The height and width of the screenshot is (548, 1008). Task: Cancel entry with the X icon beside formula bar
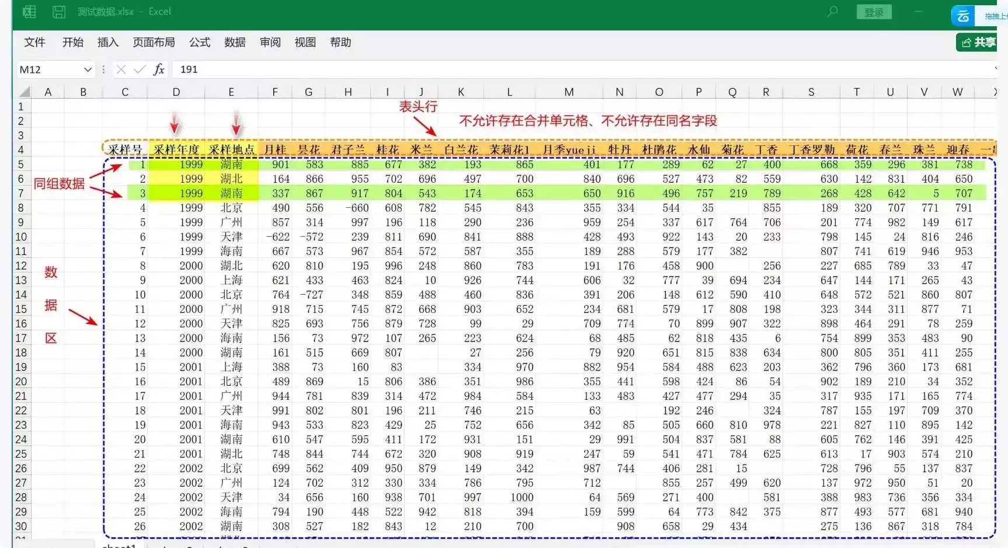click(x=121, y=69)
